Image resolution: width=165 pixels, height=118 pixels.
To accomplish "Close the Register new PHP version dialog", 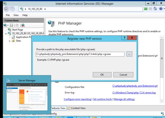I will click(132, 38).
